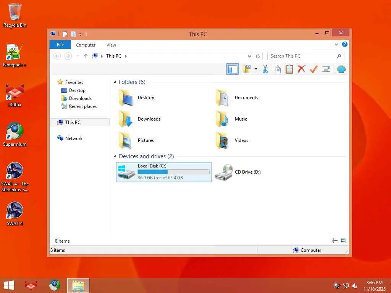Switch to details view icon

pyautogui.click(x=334, y=241)
